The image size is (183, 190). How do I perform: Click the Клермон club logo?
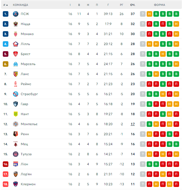(16, 184)
